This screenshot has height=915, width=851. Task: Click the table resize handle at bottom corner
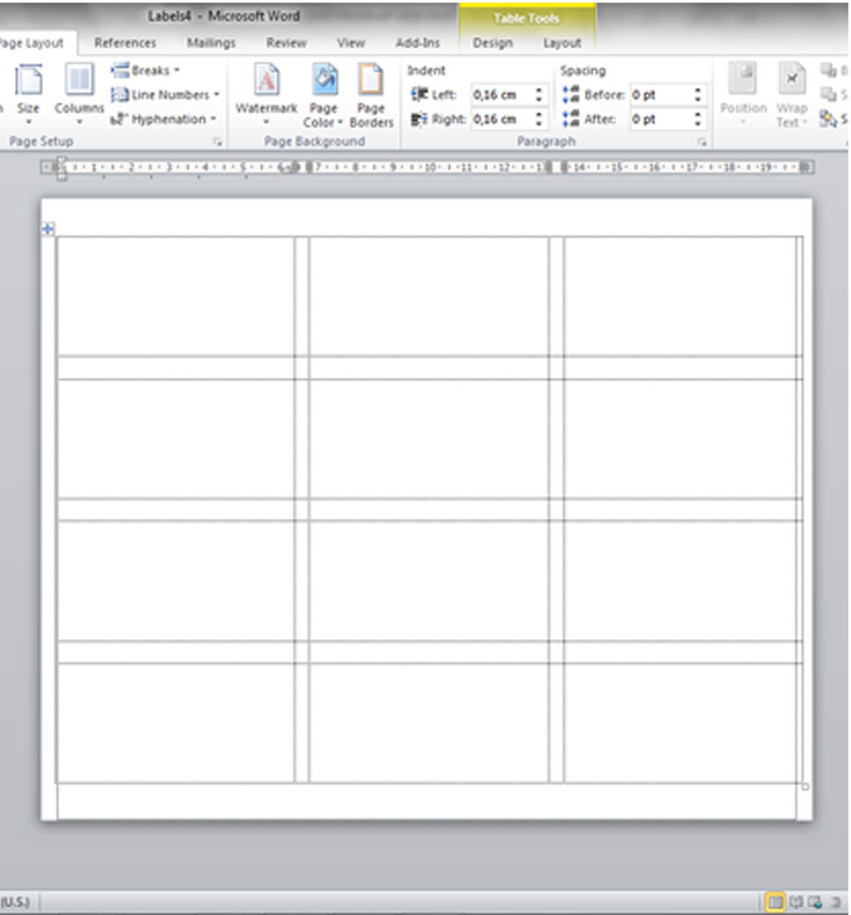(x=805, y=787)
